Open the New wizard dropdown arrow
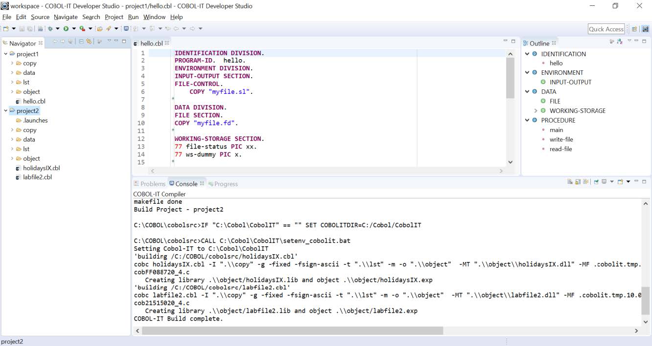652x346 pixels. coord(14,29)
